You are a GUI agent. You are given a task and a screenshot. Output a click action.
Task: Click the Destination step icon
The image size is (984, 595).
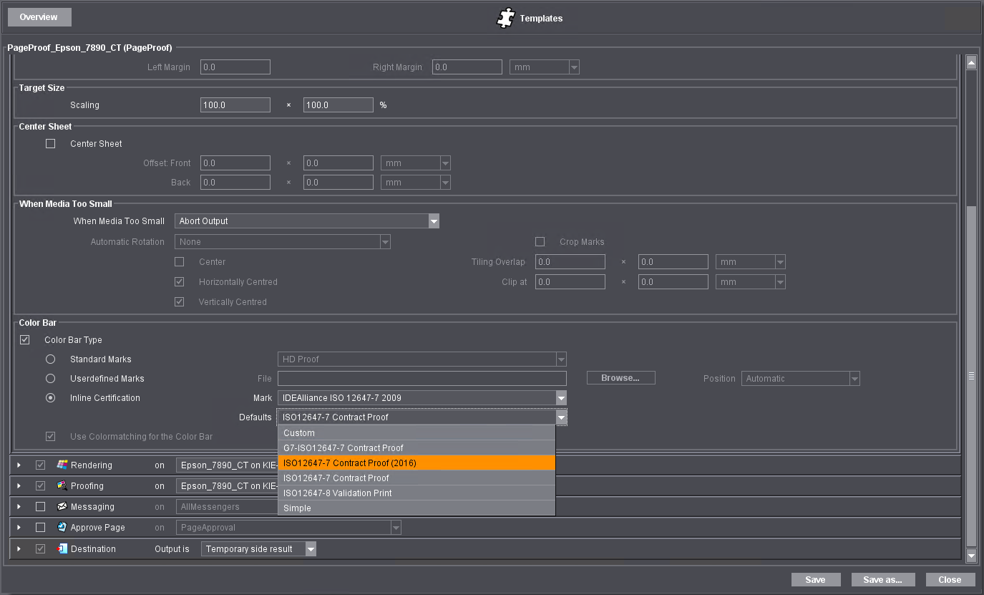pyautogui.click(x=62, y=548)
